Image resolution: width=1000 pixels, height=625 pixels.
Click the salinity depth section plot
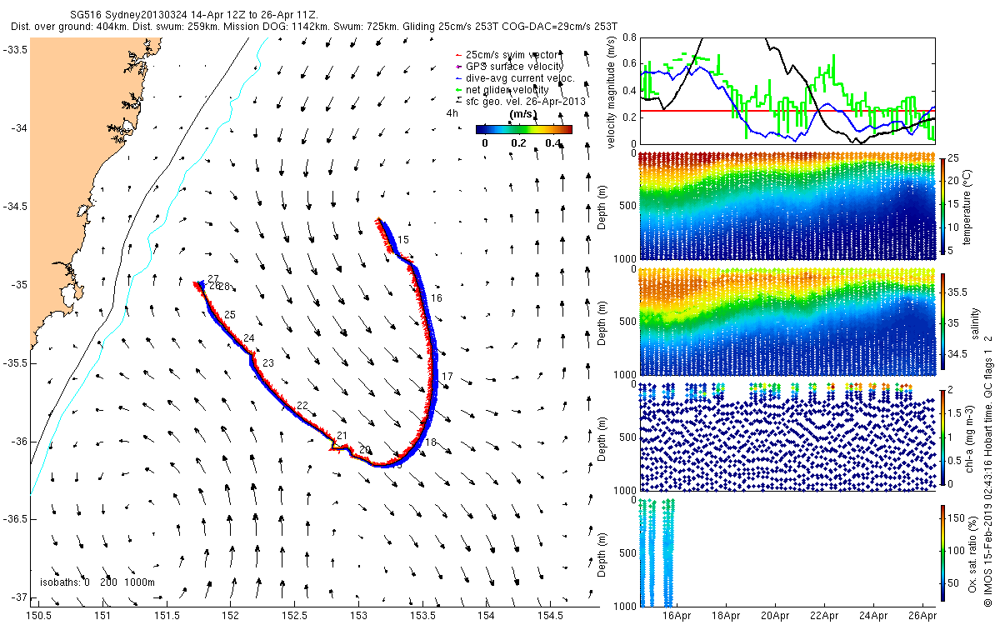tap(787, 322)
